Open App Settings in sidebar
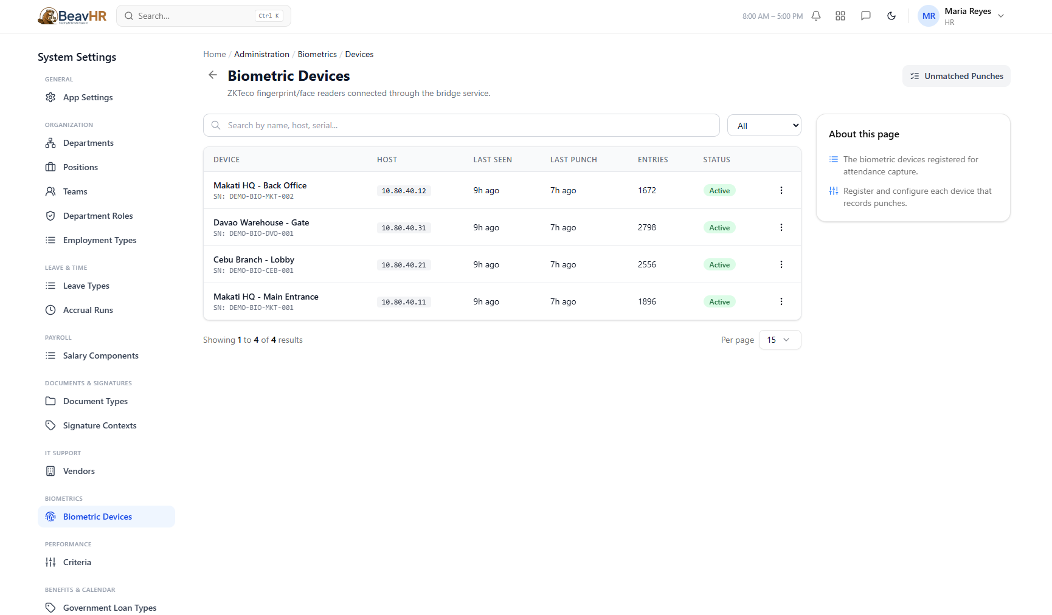Screen dimensions: 1052x615 (x=106, y=97)
